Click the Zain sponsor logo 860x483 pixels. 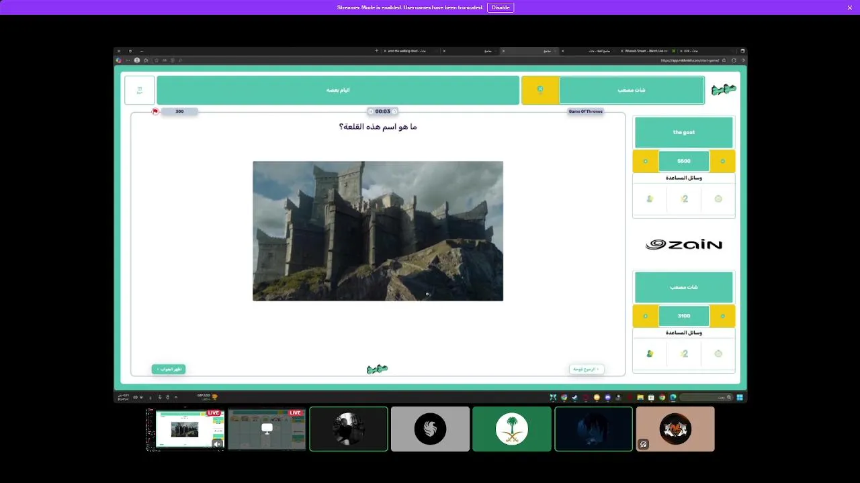684,245
